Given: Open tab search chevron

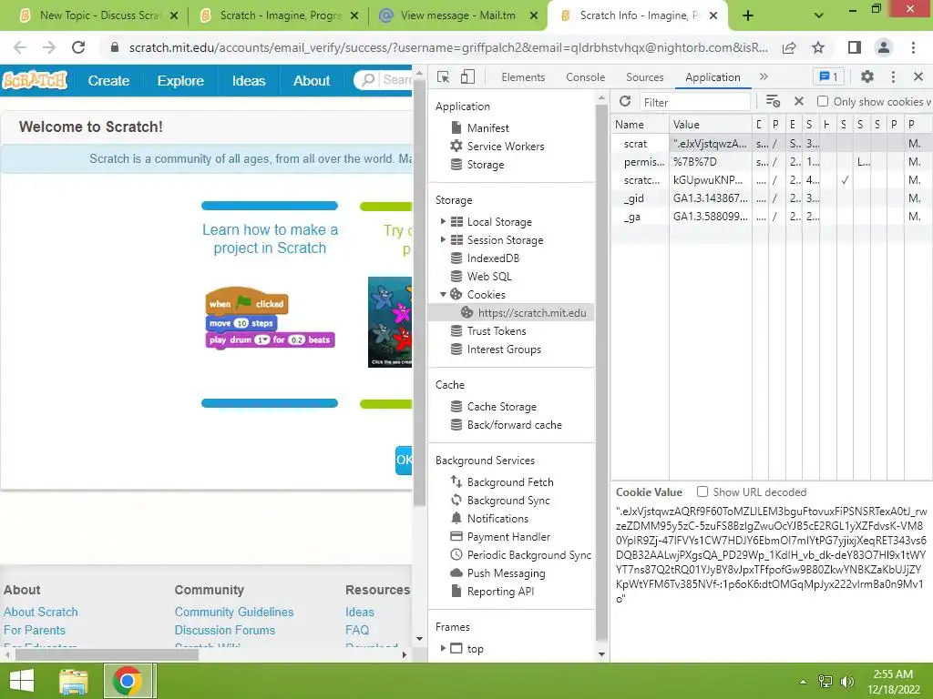Looking at the screenshot, I should click(x=819, y=16).
